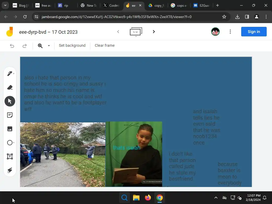This screenshot has width=272, height=204.
Task: Click the muted volume tray icon
Action: point(240,198)
